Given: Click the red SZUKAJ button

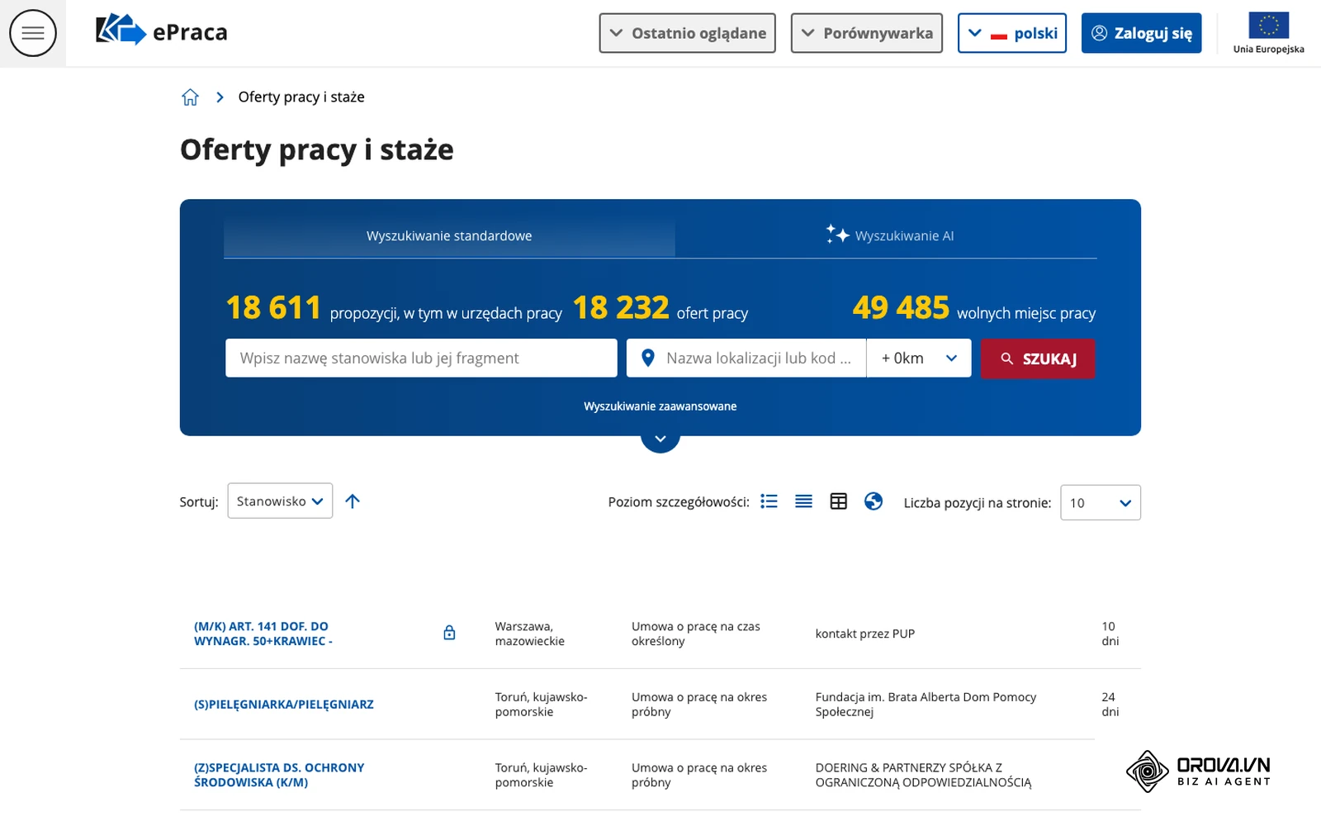Looking at the screenshot, I should tap(1038, 358).
